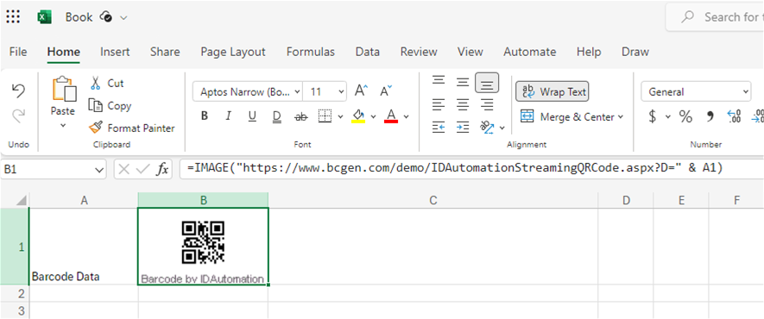Toggle Double Underline formatting
Screen dimensions: 764x319
[x=277, y=116]
